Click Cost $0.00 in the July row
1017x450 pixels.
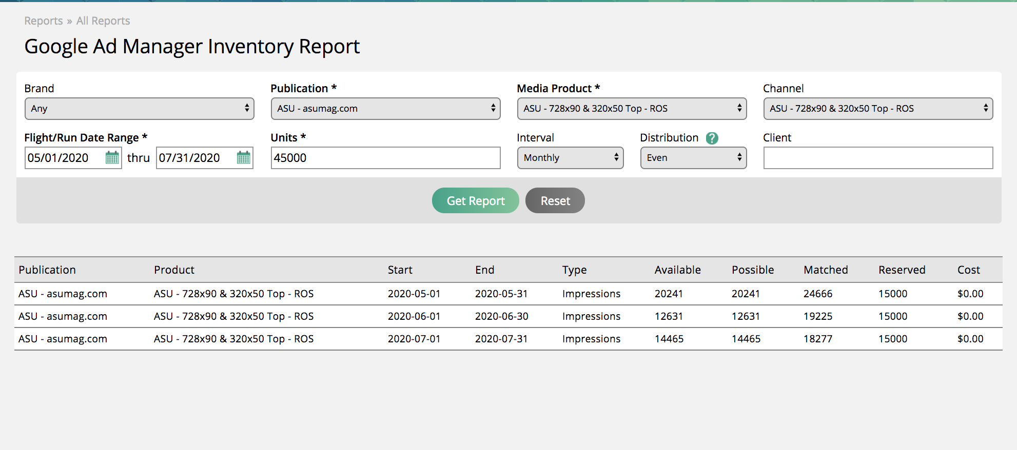970,339
